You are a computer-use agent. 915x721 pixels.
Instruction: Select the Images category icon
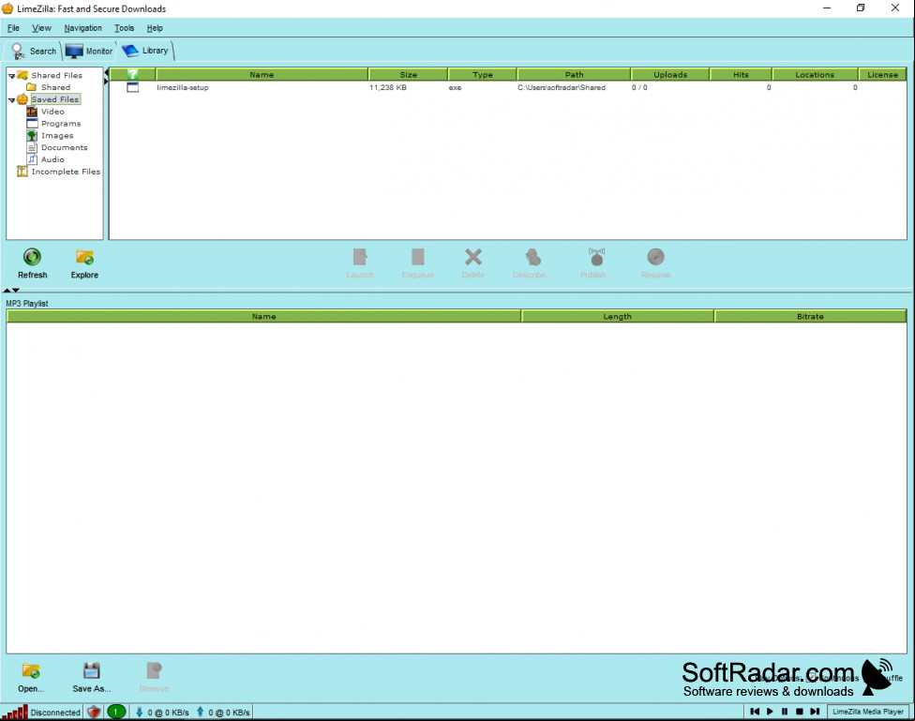(32, 135)
